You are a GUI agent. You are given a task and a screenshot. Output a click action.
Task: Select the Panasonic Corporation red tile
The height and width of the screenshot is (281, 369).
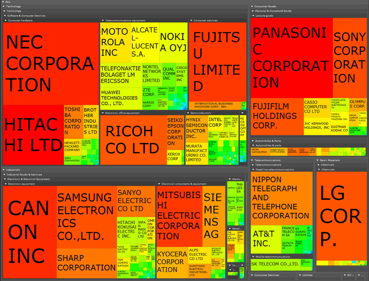pyautogui.click(x=291, y=57)
